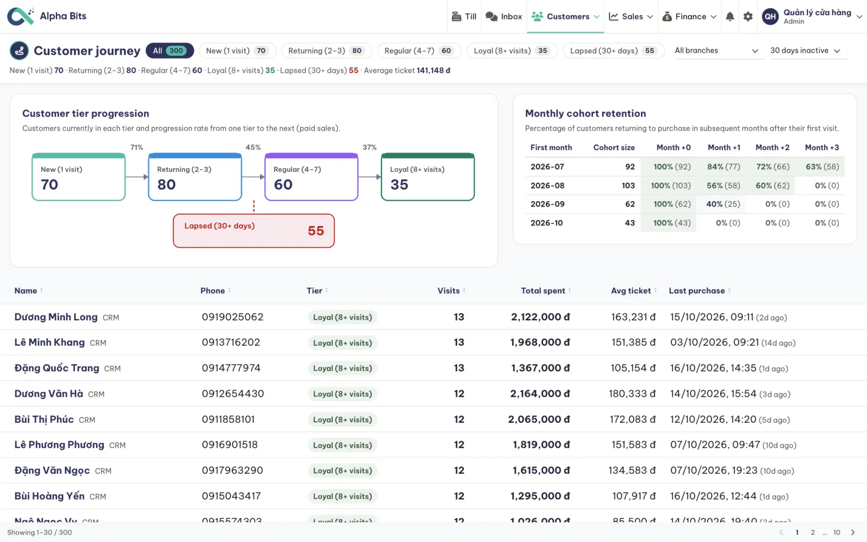
Task: Open the Till register icon
Action: click(x=456, y=17)
